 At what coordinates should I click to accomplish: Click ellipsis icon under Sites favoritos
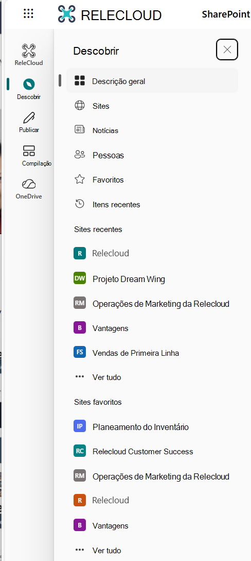coord(80,550)
